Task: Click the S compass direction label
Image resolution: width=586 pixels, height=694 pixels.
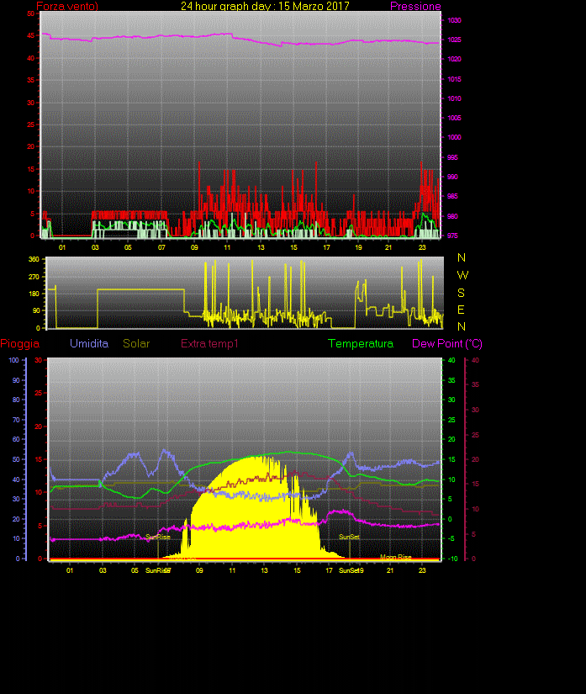Action: [461, 293]
